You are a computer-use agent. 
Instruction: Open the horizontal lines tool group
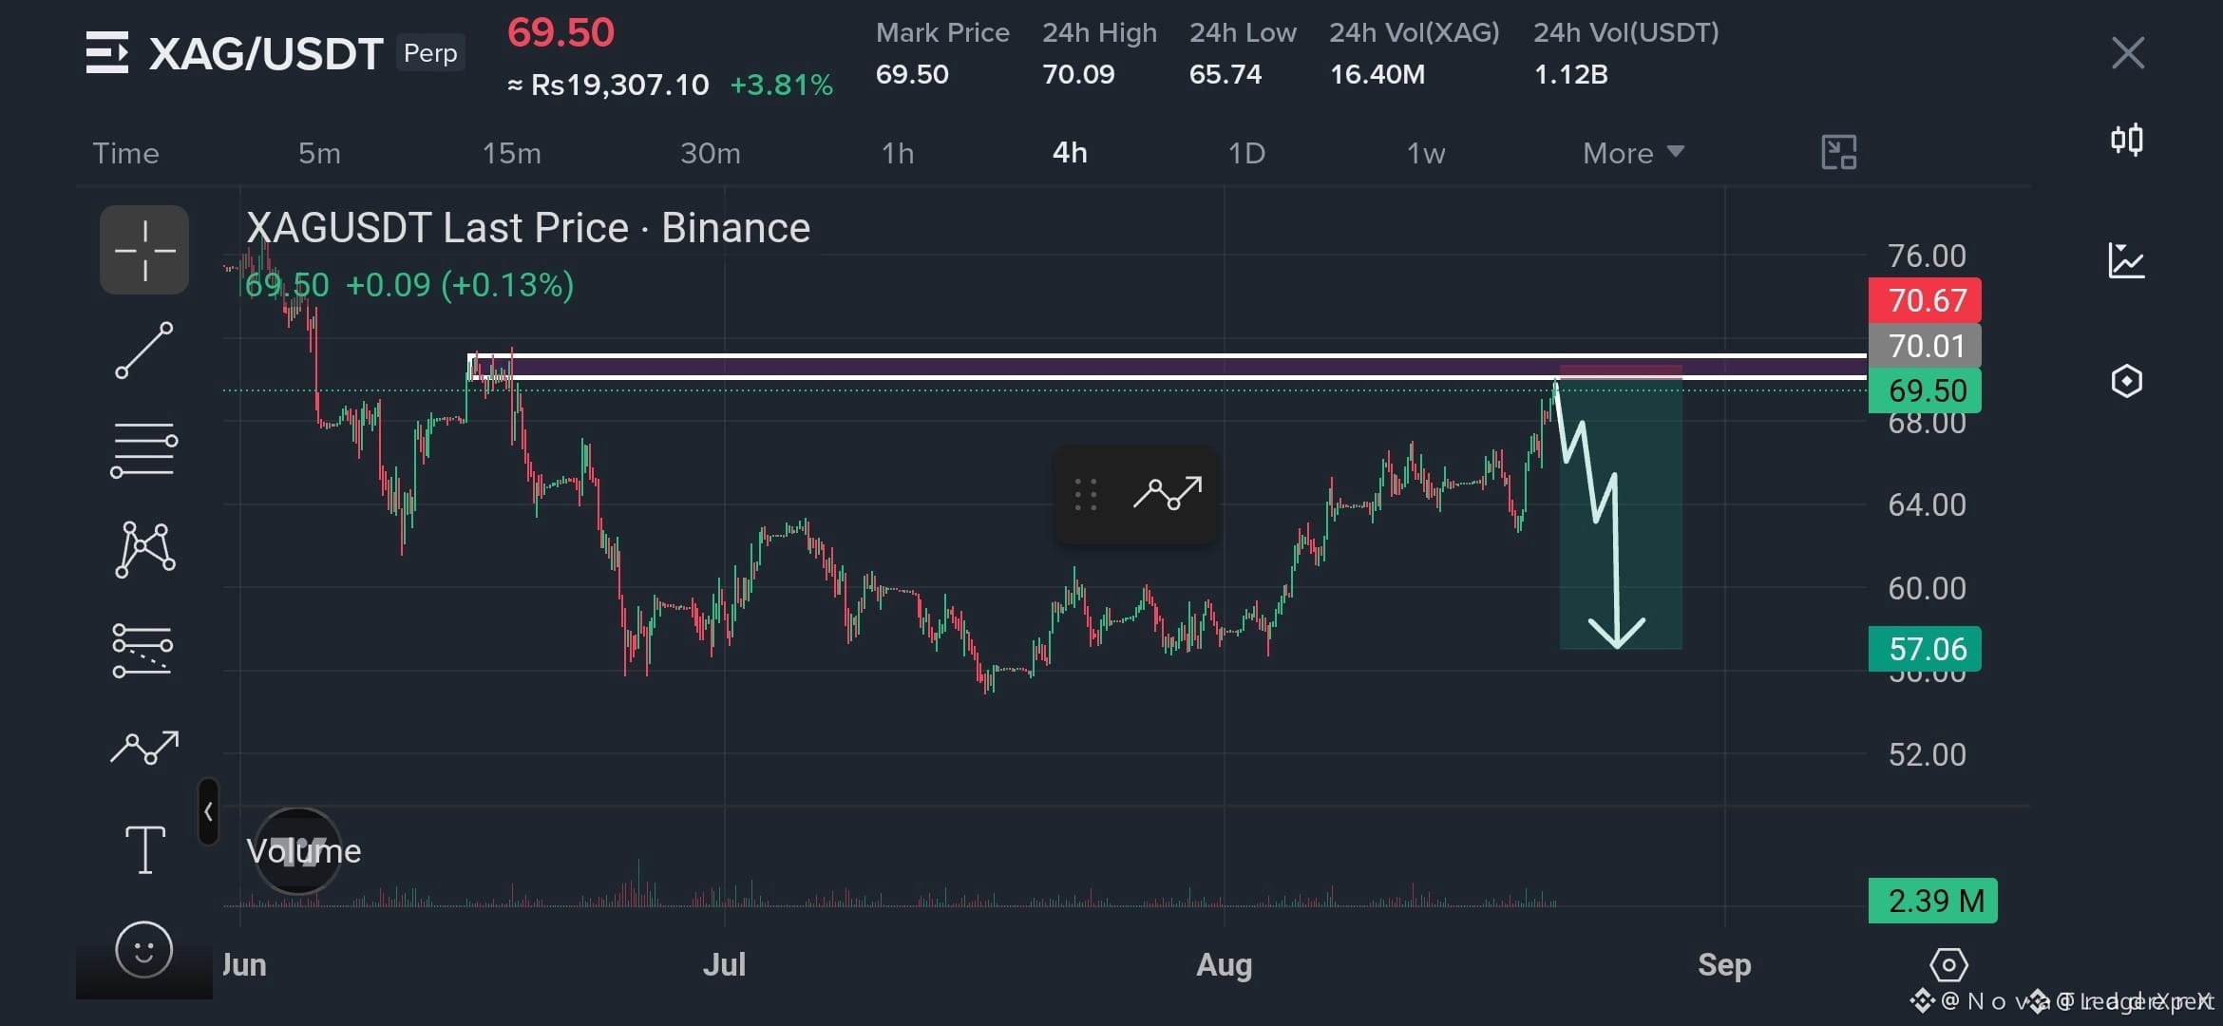pyautogui.click(x=144, y=450)
